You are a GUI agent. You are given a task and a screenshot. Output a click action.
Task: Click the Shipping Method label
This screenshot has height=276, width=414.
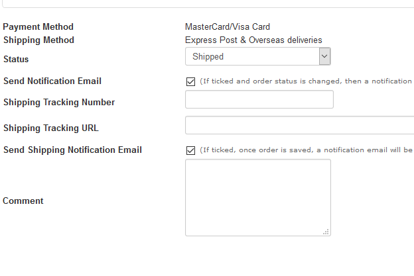[38, 40]
